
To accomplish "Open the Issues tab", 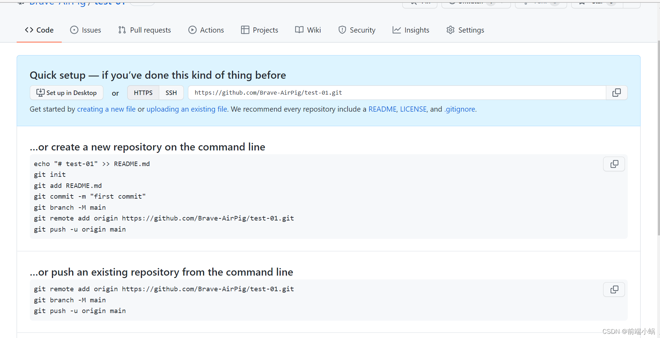I will coord(85,30).
